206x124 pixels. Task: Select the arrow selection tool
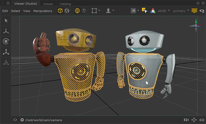6,21
